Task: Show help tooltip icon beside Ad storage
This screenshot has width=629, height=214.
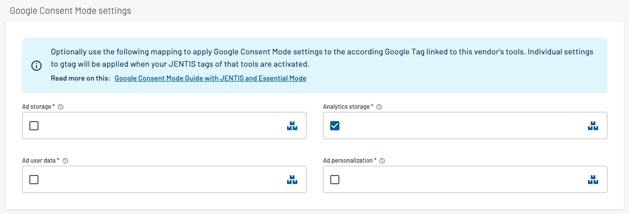Action: pyautogui.click(x=61, y=107)
